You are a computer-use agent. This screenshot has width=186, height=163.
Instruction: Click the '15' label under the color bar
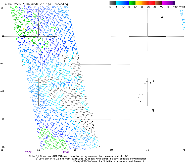click(129, 7)
